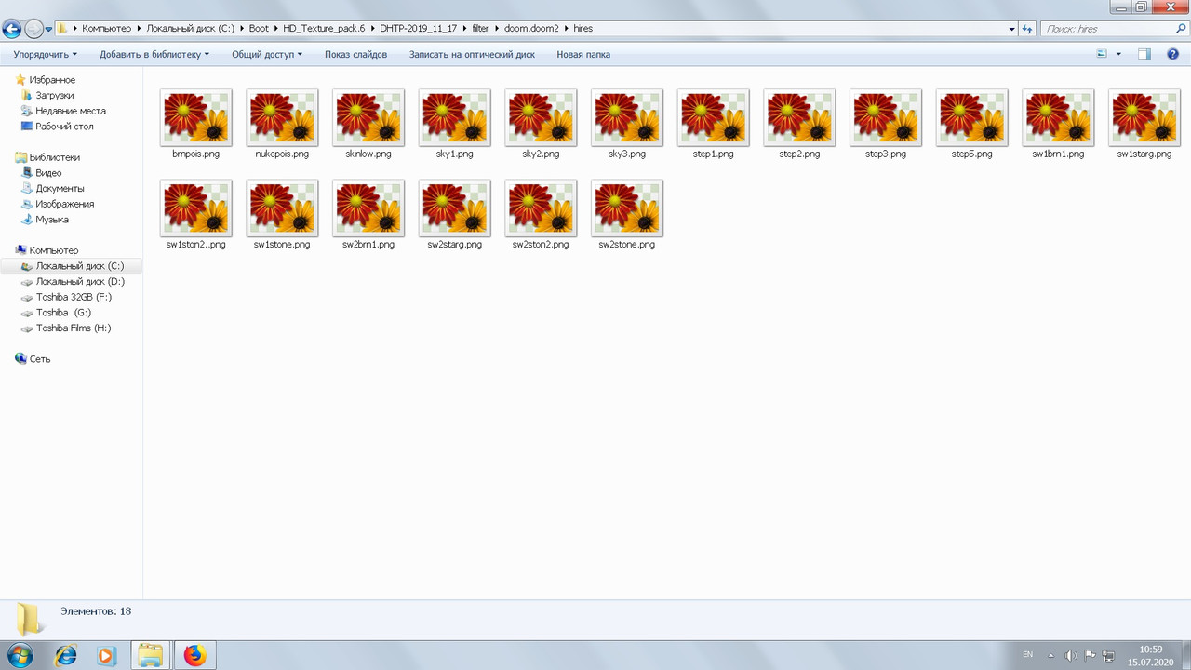This screenshot has height=670, width=1191.
Task: Click 'filter' breadcrumb segment
Action: pos(480,29)
